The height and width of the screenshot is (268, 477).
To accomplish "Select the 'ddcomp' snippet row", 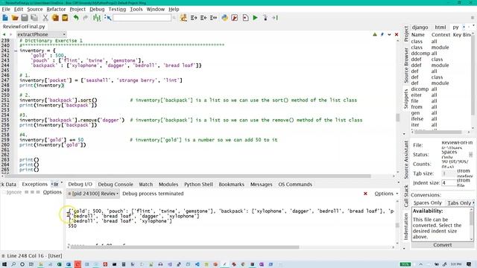I will [x=440, y=54].
